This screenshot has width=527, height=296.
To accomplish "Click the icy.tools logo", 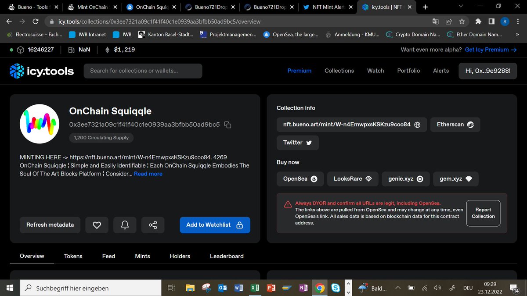I will (x=42, y=71).
